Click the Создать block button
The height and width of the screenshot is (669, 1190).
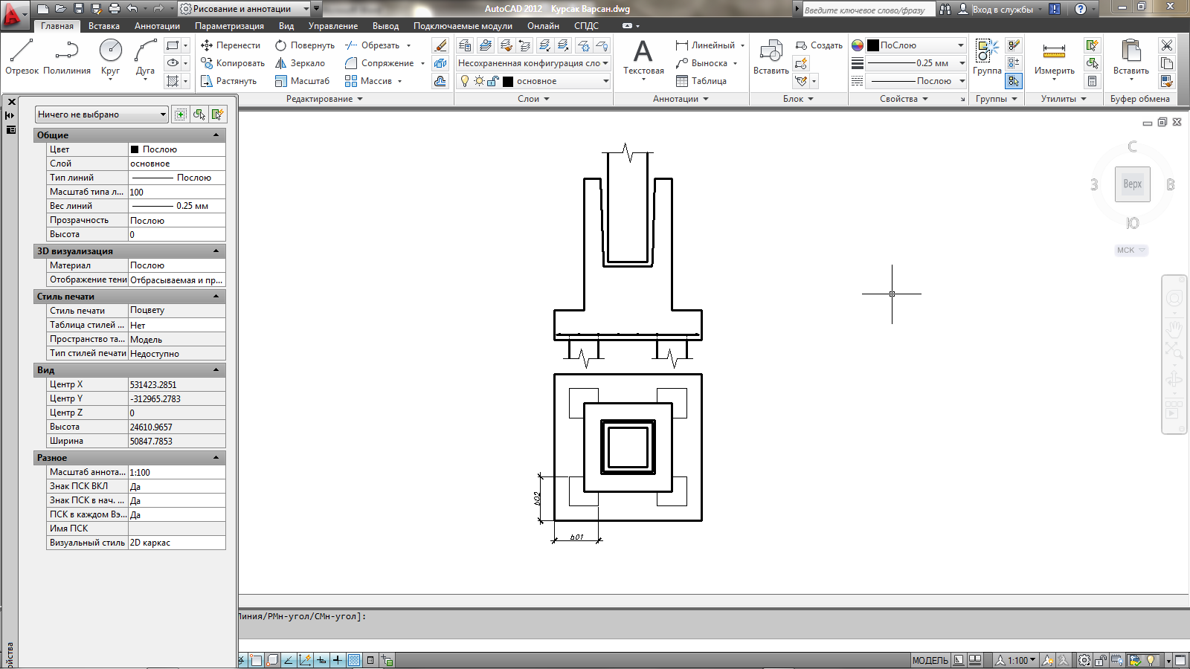[818, 45]
